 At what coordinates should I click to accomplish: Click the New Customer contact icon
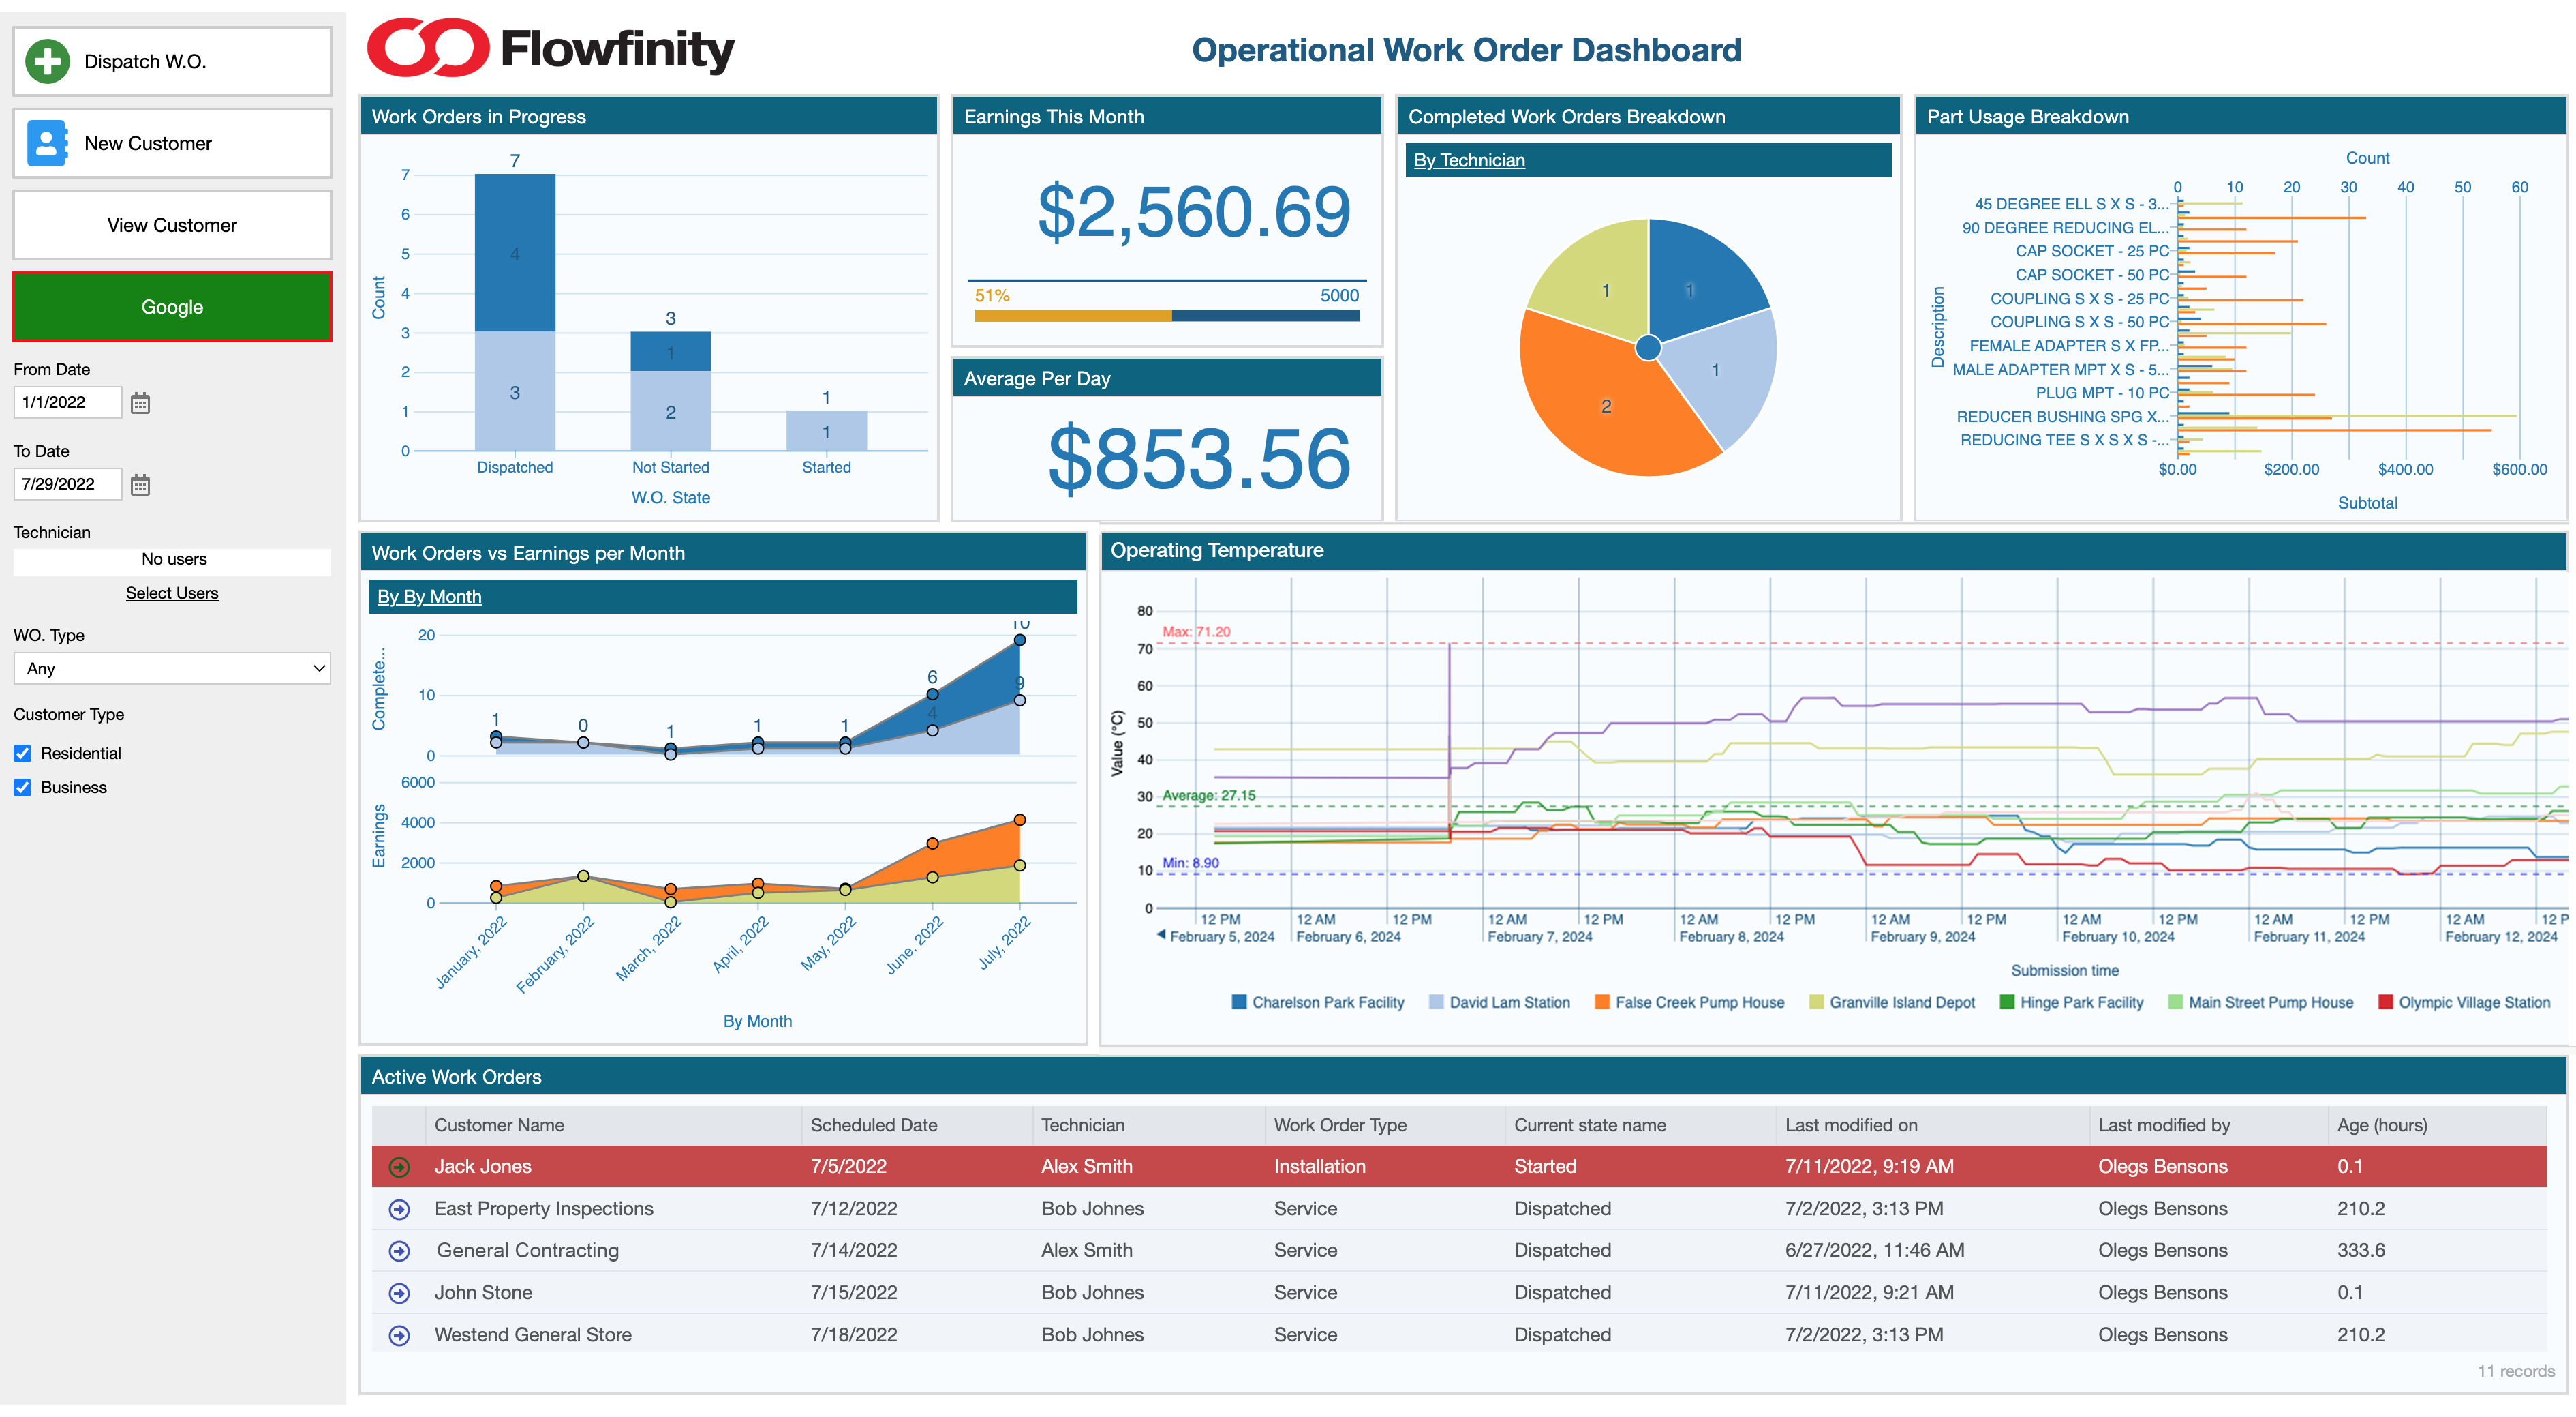tap(48, 142)
